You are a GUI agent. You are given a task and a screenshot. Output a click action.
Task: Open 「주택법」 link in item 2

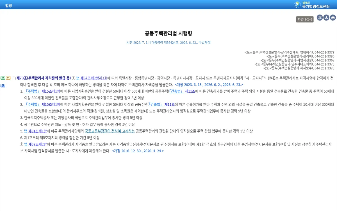32,104
